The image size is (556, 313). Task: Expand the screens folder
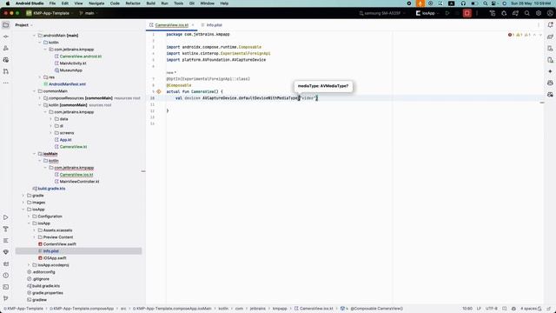click(51, 133)
